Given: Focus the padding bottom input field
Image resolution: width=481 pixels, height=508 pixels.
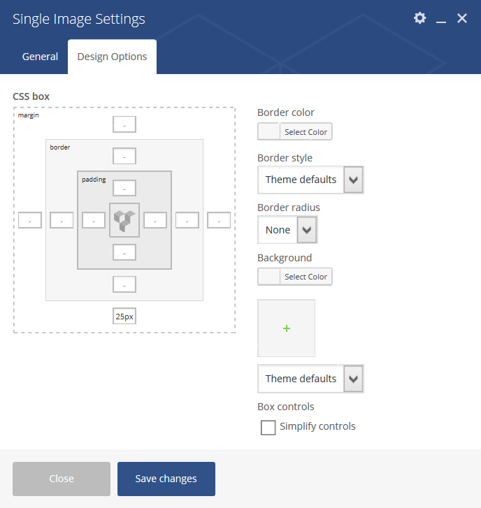Looking at the screenshot, I should point(124,252).
